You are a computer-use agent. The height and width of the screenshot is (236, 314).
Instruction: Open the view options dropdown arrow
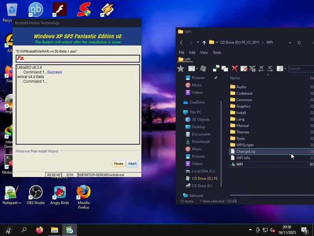pyautogui.click(x=285, y=69)
